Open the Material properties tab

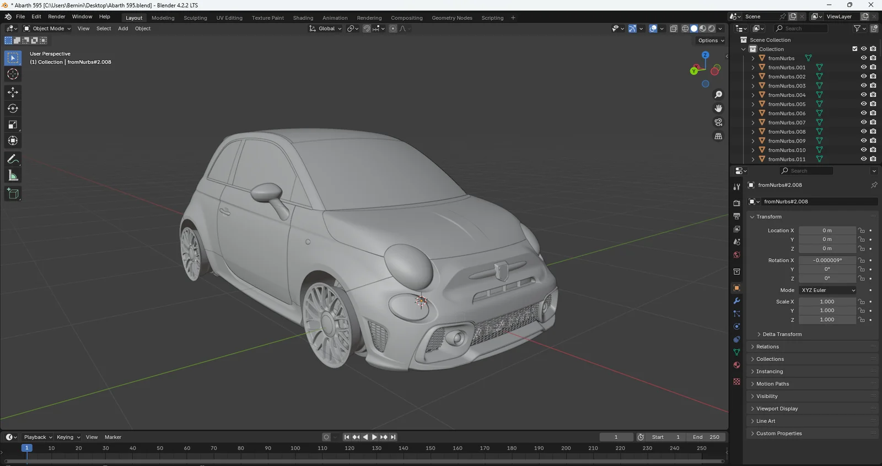point(736,365)
